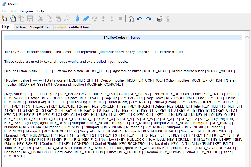This screenshot has height=167, width=251.
Task: Select the Cut scissors icon
Action: pyautogui.click(x=40, y=19)
